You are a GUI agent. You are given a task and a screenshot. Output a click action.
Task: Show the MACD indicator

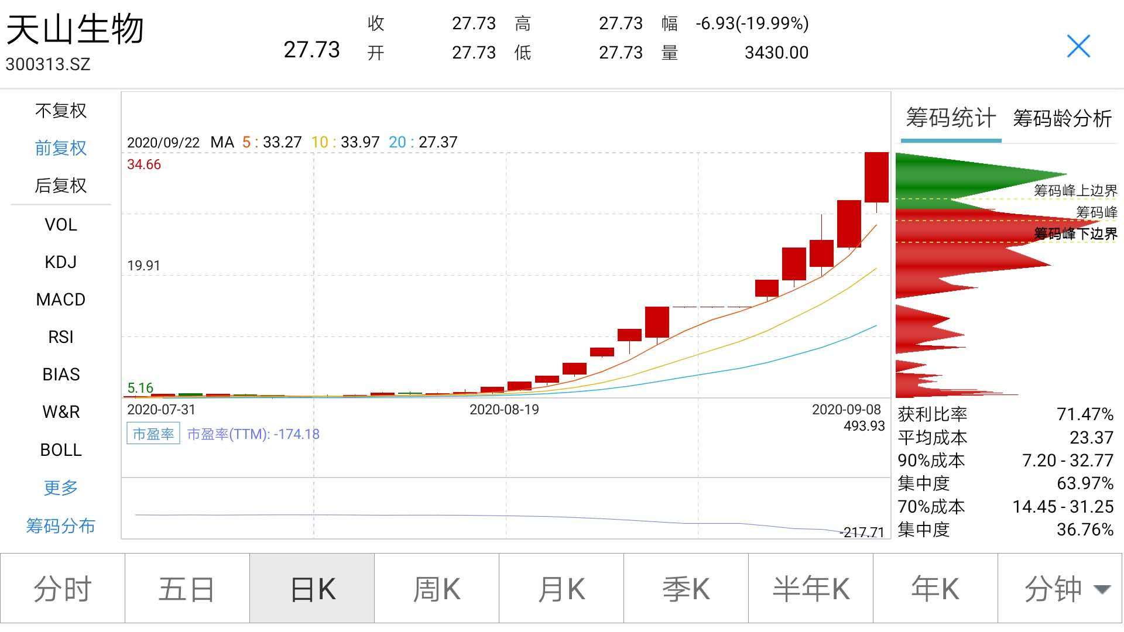pyautogui.click(x=61, y=300)
